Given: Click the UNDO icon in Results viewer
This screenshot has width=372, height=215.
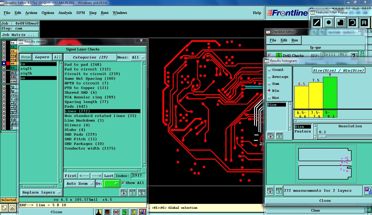Looking at the screenshot, I should pyautogui.click(x=141, y=192).
